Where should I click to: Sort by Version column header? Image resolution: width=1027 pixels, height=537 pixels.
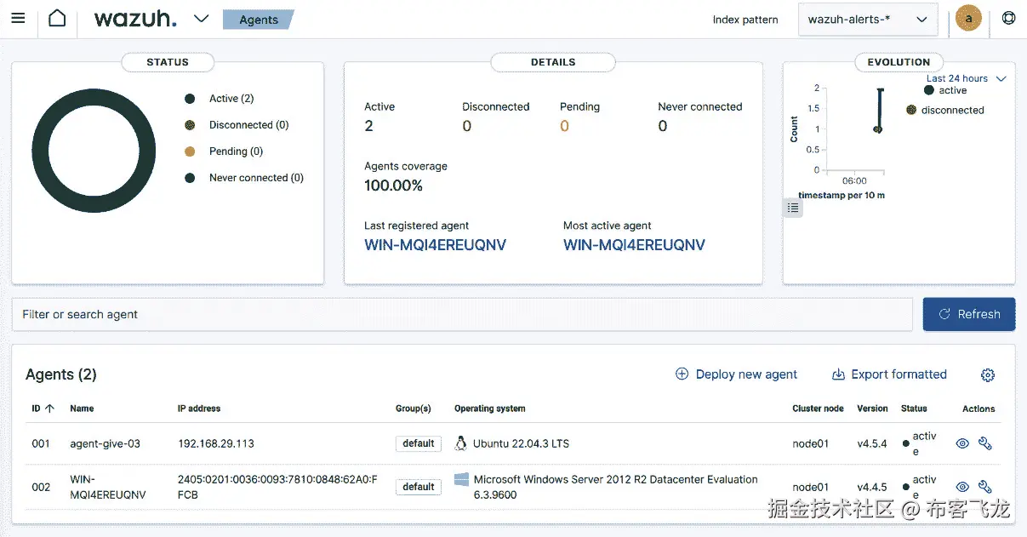[x=872, y=408]
